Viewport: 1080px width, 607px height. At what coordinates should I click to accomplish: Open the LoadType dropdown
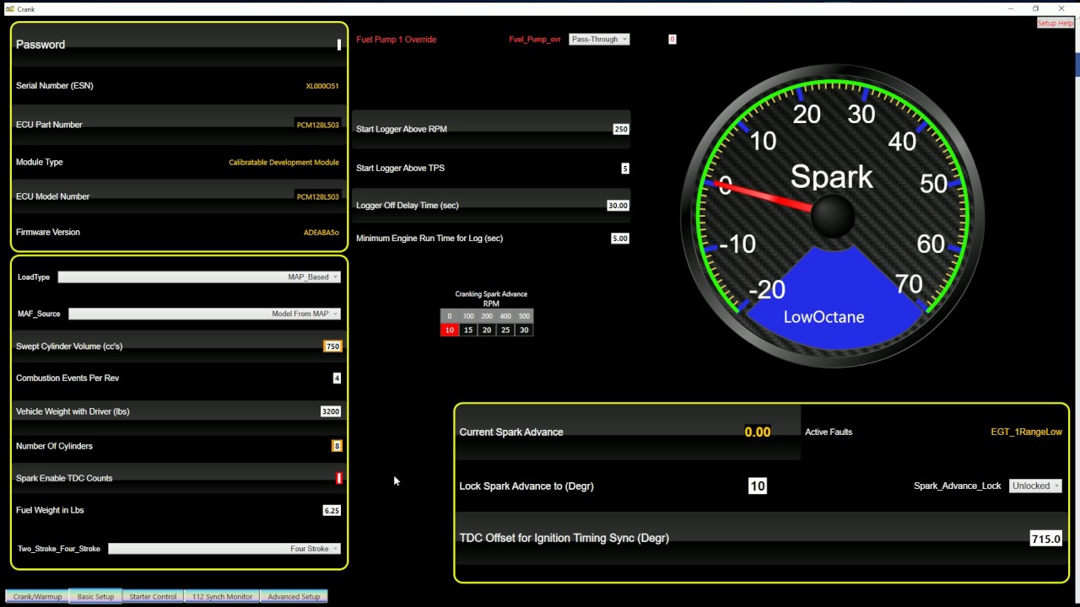pos(199,277)
